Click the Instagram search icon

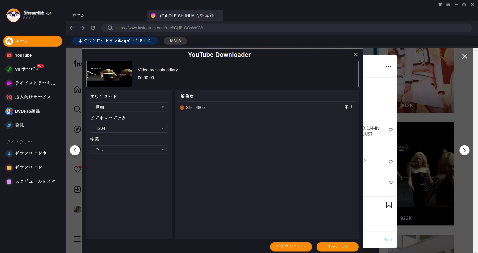tap(77, 109)
